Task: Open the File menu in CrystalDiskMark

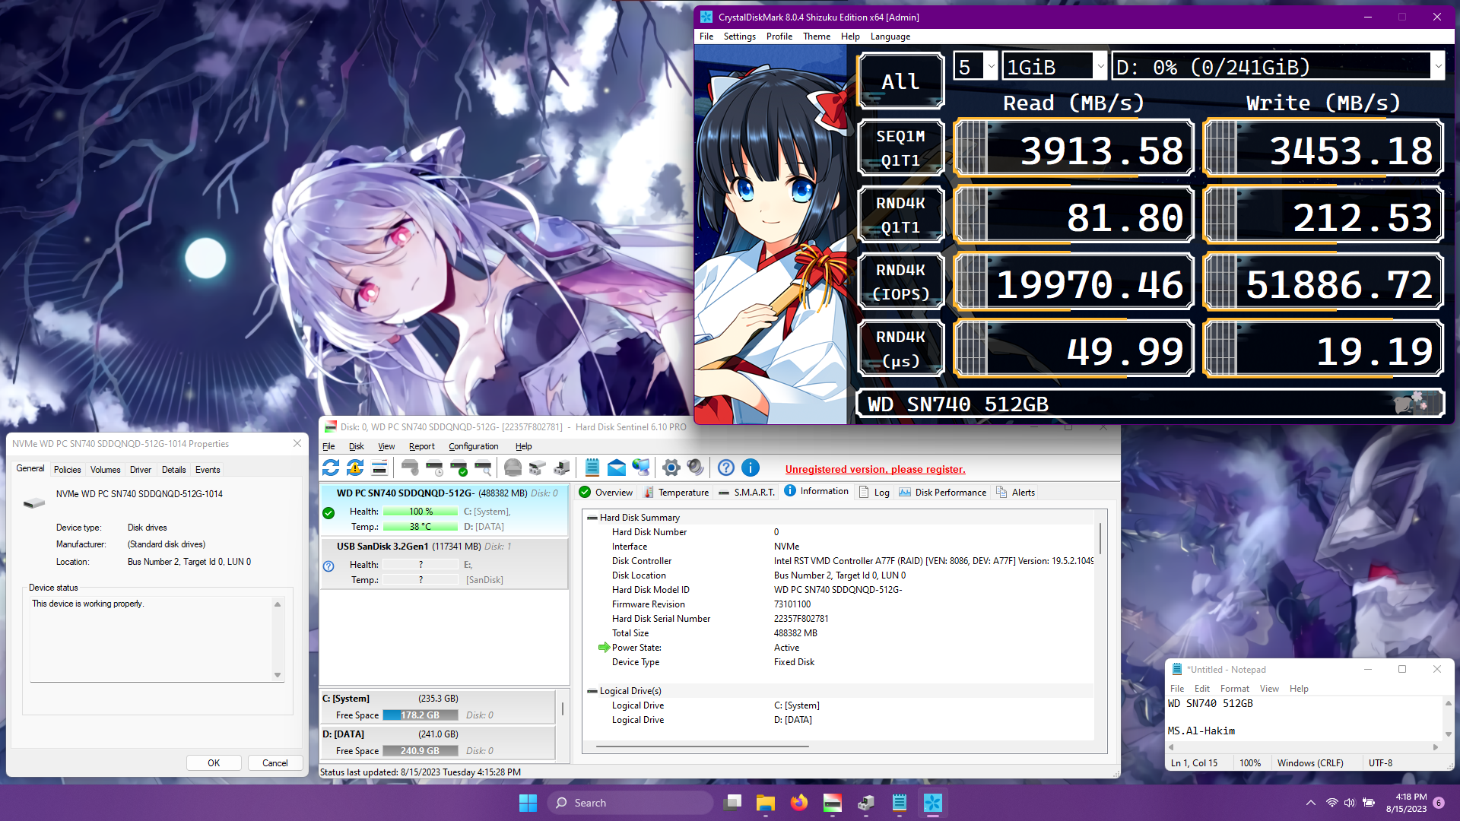Action: [x=706, y=36]
